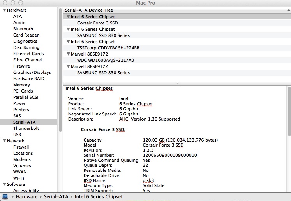Select Locations under Network
The height and width of the screenshot is (201, 291).
click(23, 153)
